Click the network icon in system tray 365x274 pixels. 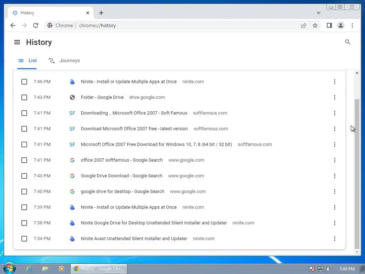click(x=320, y=269)
